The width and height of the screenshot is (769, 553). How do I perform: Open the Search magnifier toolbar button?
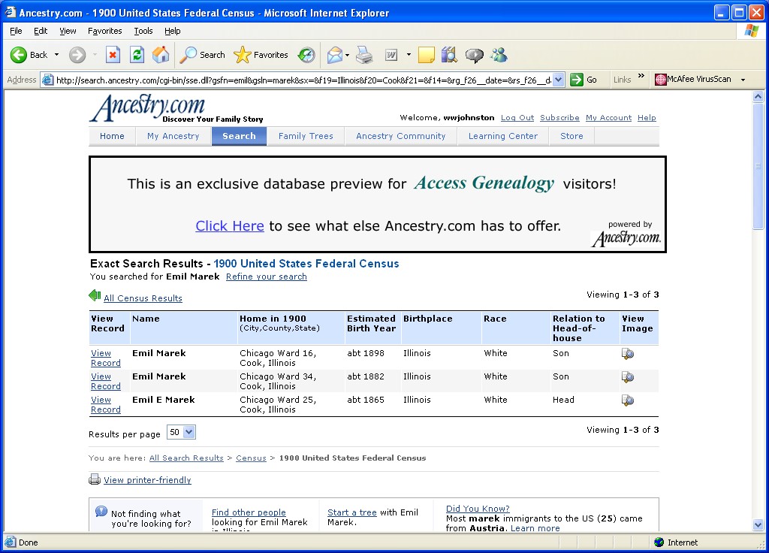click(x=202, y=55)
